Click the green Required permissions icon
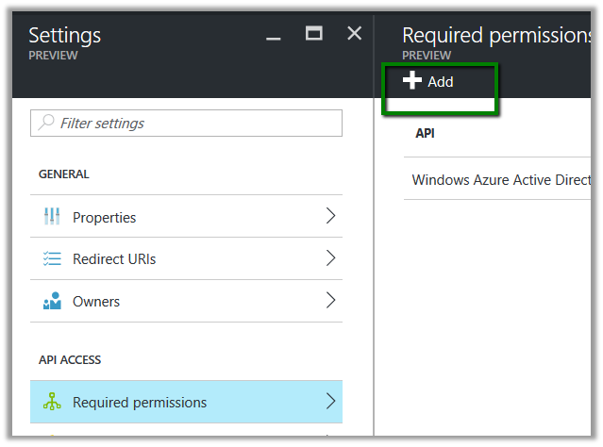The image size is (603, 447). (52, 403)
